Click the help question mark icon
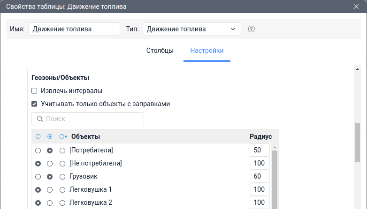 [251, 29]
